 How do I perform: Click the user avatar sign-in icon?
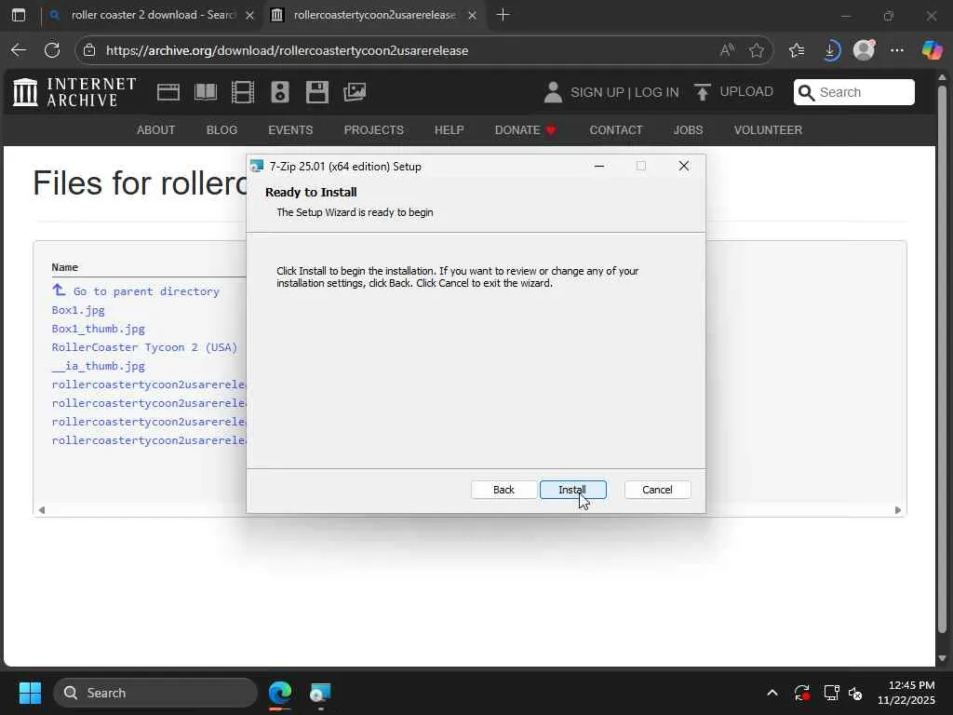coord(553,92)
